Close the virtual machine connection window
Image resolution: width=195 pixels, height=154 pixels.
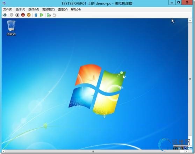click(x=187, y=2)
